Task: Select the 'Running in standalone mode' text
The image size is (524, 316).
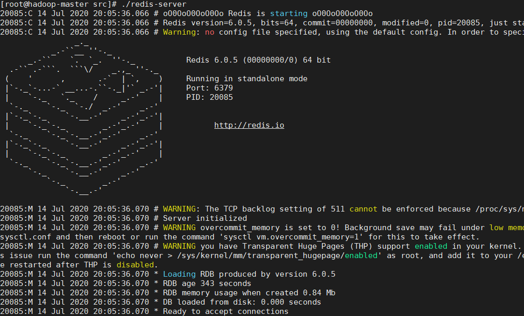Action: (246, 79)
